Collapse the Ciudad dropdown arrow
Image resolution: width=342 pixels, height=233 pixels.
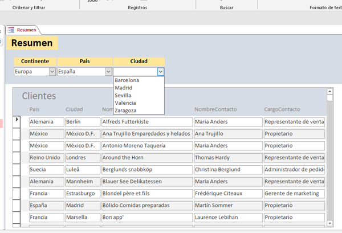click(161, 72)
